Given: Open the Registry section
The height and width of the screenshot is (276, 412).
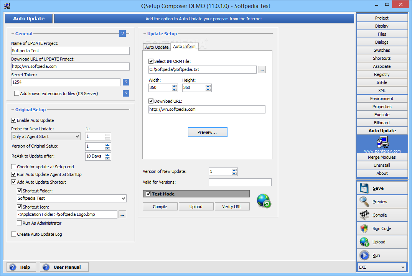Looking at the screenshot, I should coord(382,75).
